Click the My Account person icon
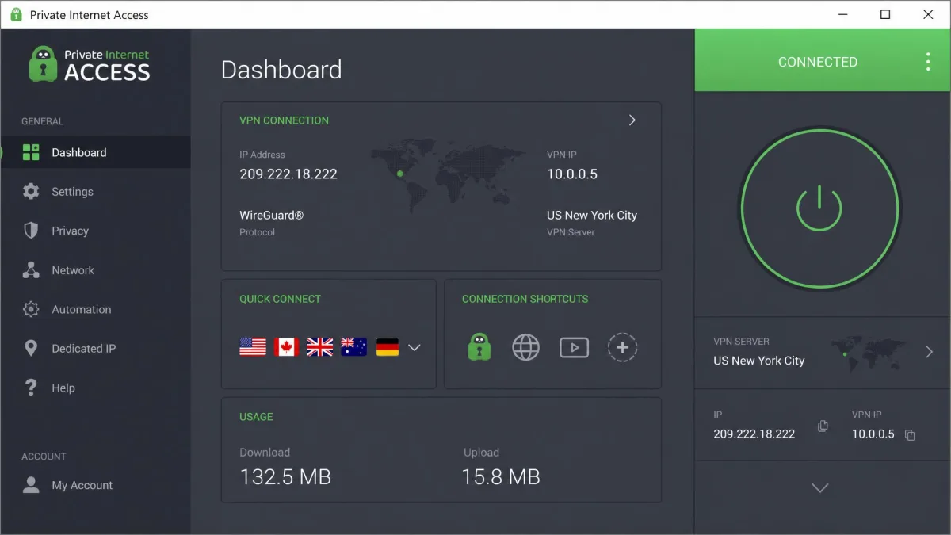The height and width of the screenshot is (535, 951). point(31,485)
